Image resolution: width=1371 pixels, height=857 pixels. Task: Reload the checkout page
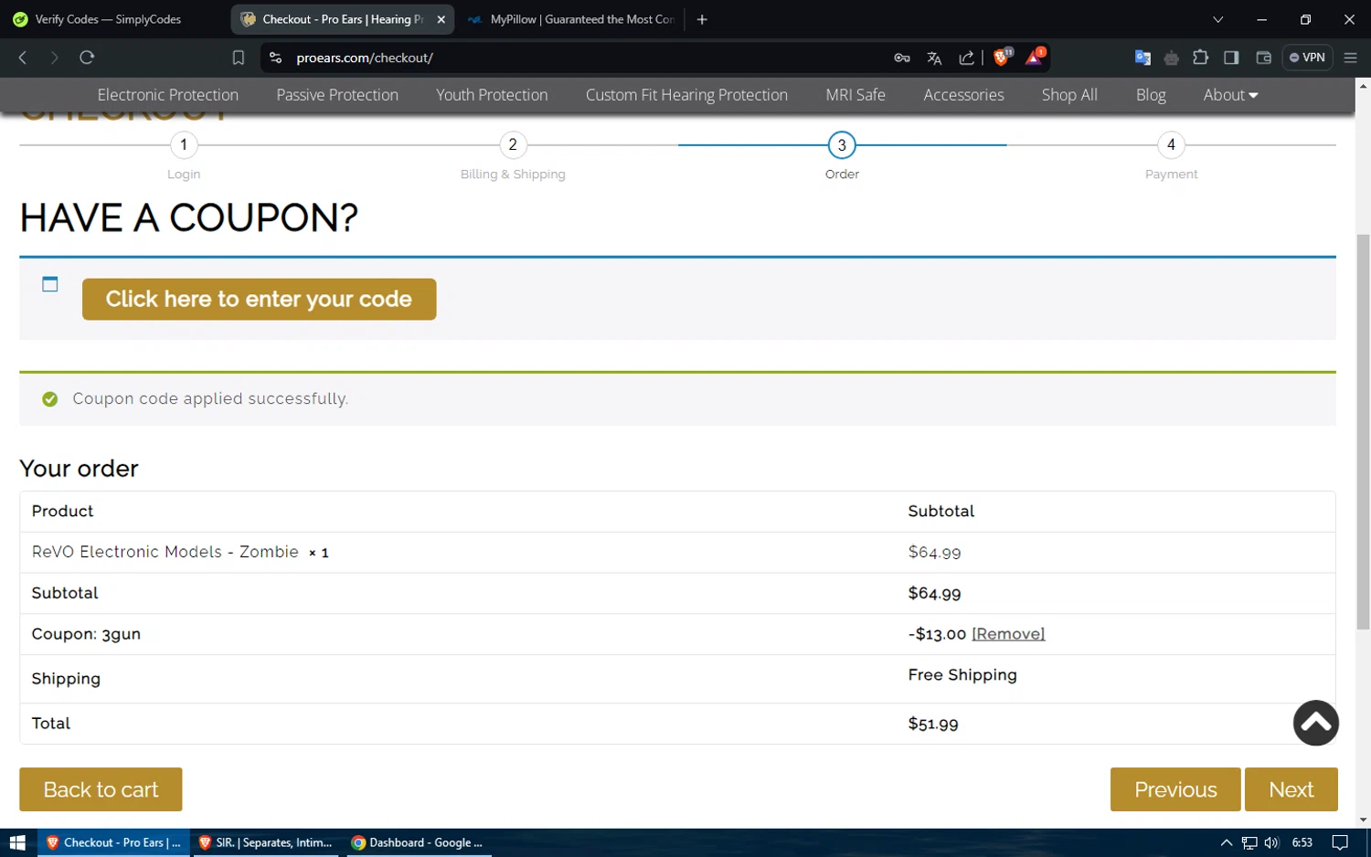point(87,58)
